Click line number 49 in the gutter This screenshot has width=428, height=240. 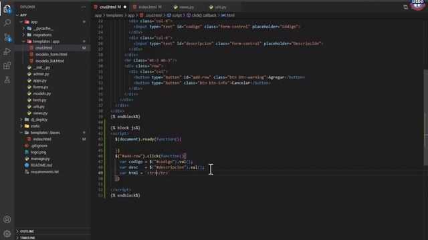click(100, 173)
